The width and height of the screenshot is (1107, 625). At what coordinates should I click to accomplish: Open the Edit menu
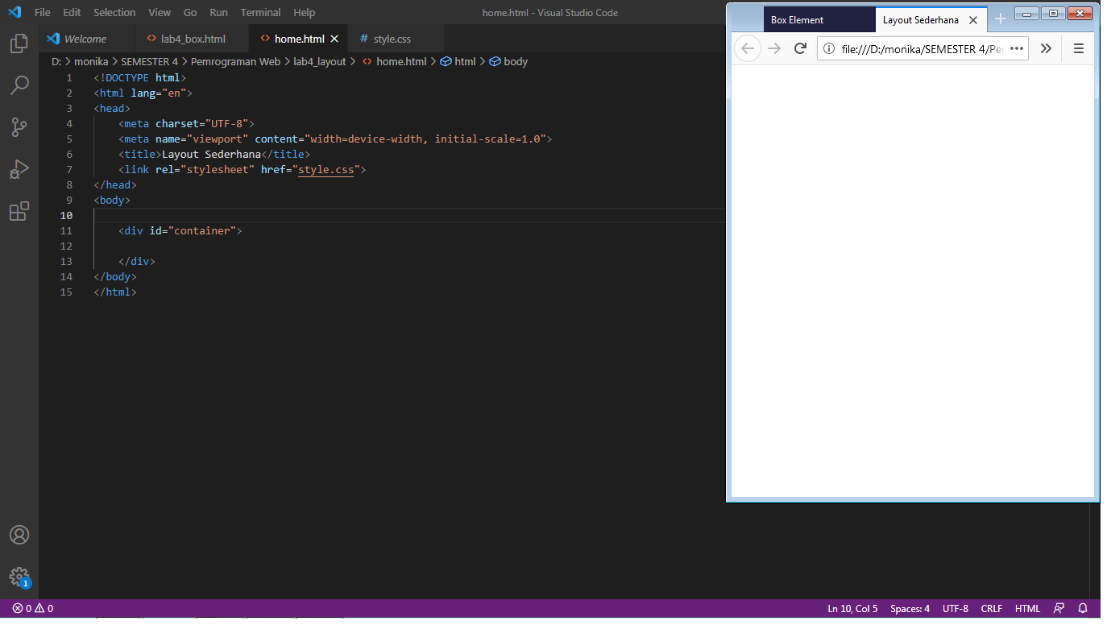click(x=72, y=13)
